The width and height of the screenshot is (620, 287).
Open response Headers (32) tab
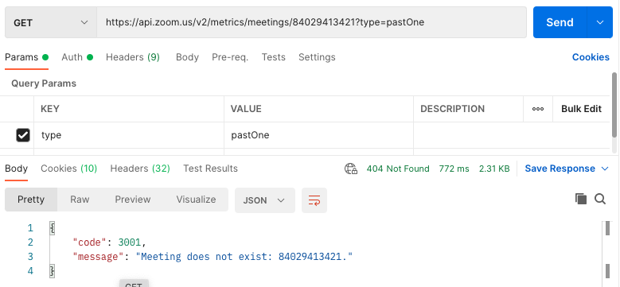pyautogui.click(x=140, y=169)
